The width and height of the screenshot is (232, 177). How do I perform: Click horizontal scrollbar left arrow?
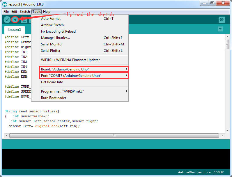6,135
